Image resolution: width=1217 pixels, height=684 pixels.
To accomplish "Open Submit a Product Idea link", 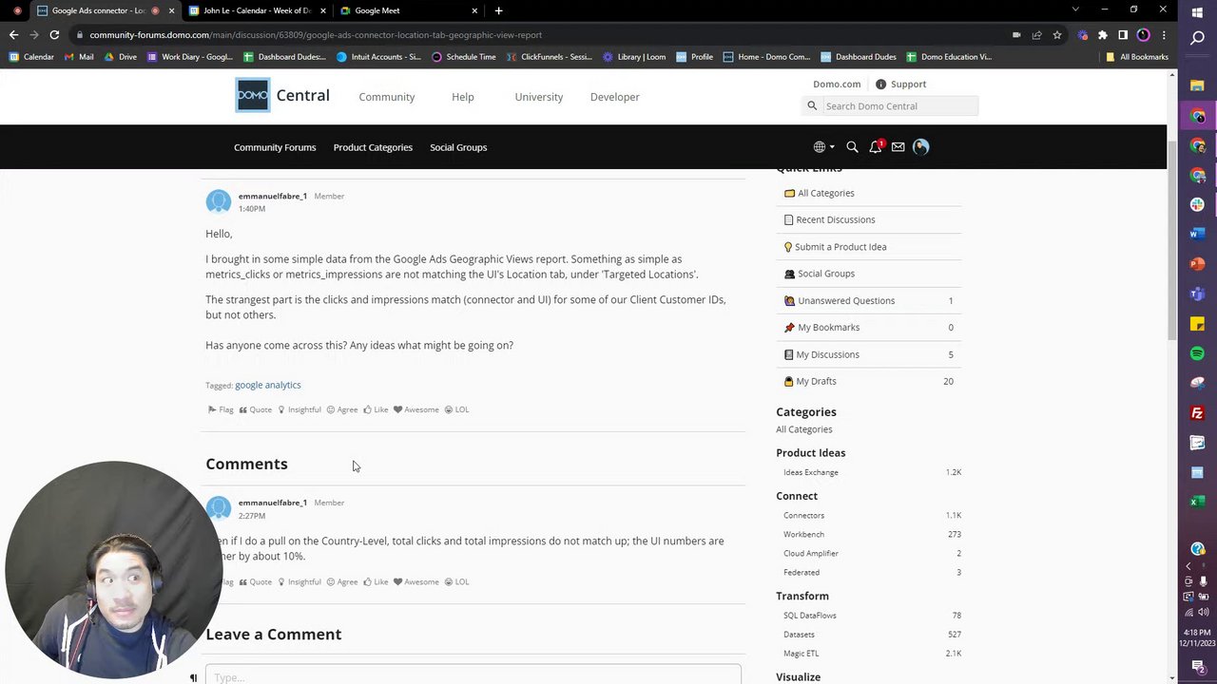I will (x=835, y=247).
